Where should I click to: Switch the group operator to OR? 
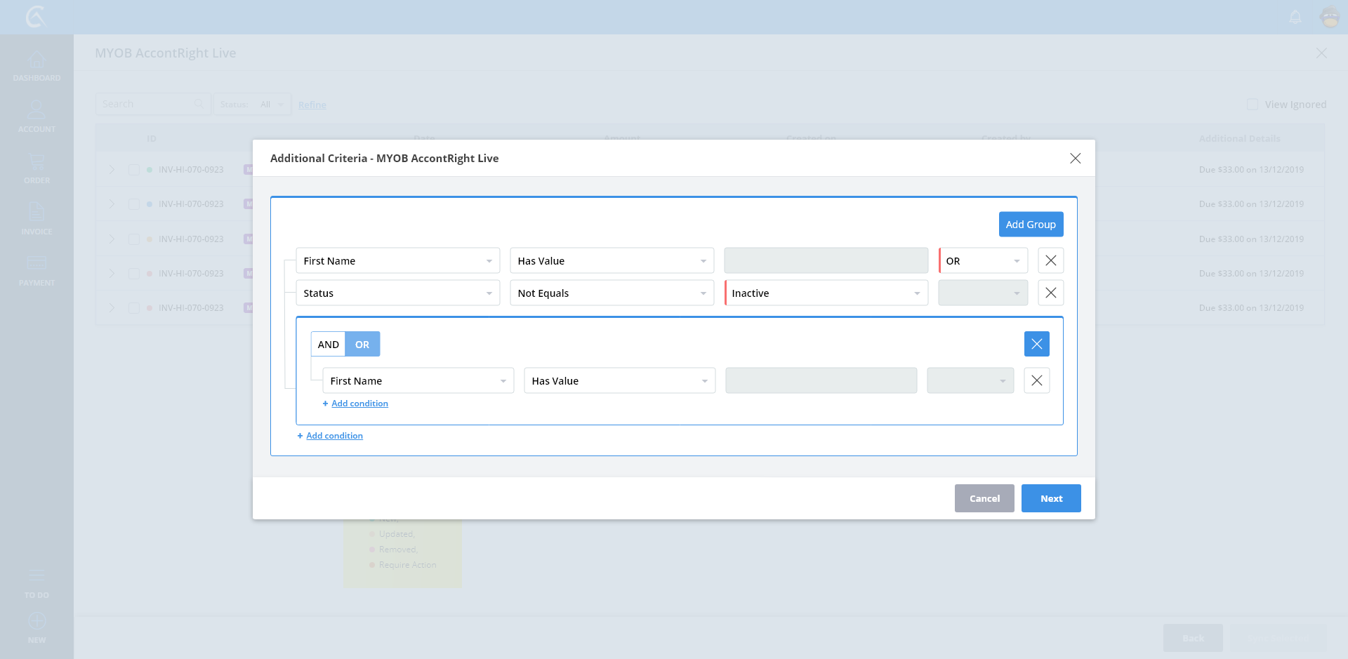point(362,344)
